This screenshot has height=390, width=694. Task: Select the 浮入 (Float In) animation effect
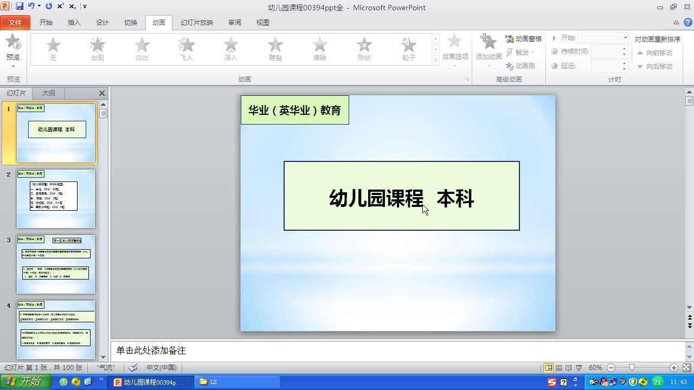tap(231, 49)
